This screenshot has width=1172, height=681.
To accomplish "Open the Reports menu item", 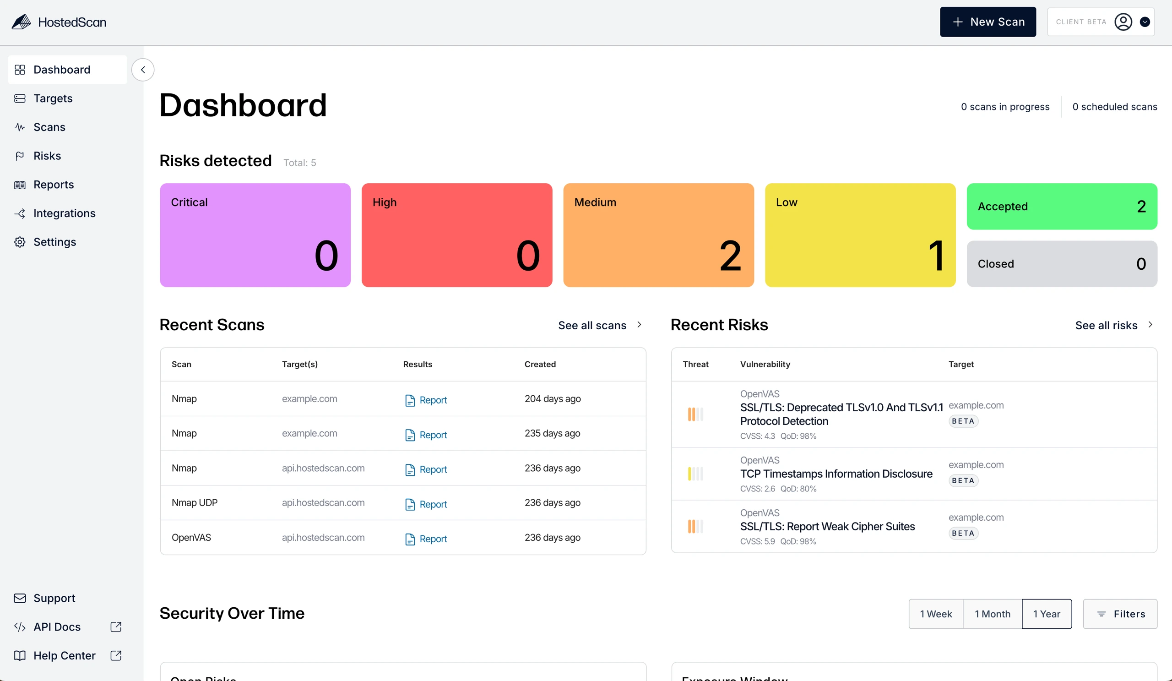I will pos(54,185).
